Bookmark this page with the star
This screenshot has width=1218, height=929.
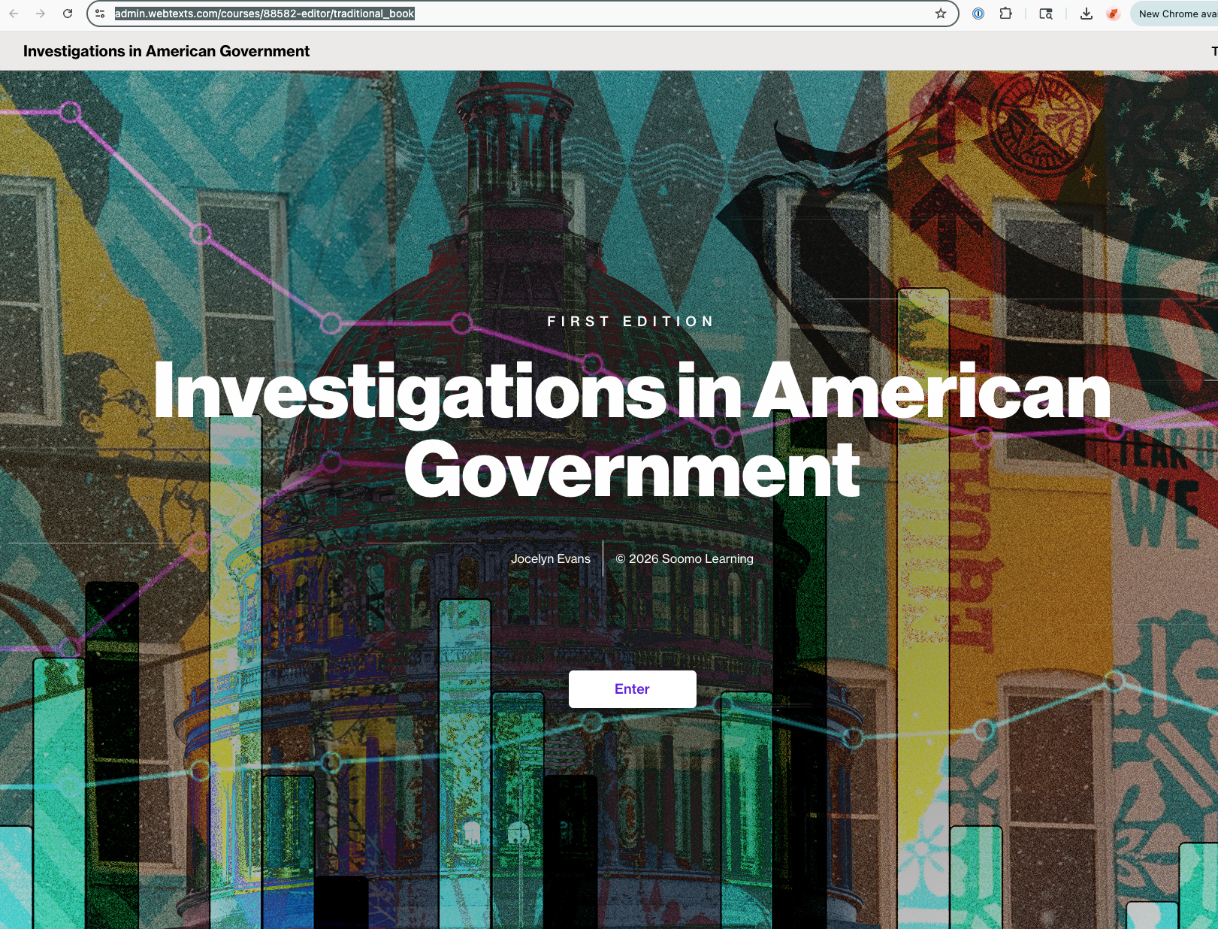tap(939, 13)
